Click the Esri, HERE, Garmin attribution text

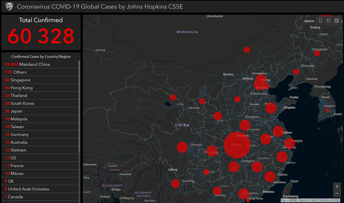(x=311, y=200)
